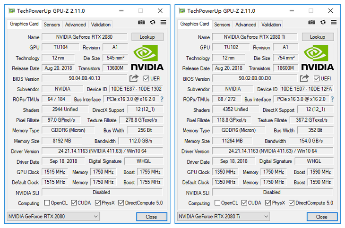The height and width of the screenshot is (228, 345).
Task: Click Lookup button in RTX 2080 window
Action: (x=147, y=37)
